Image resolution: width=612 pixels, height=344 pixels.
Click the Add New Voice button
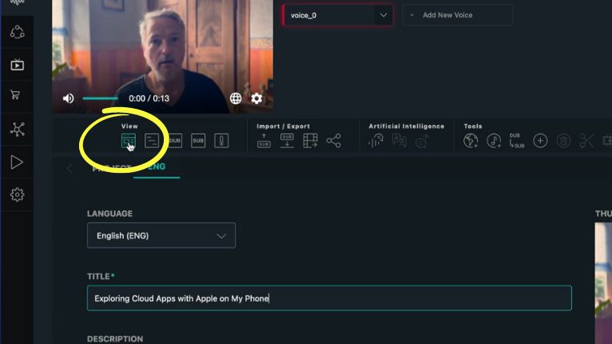(457, 15)
